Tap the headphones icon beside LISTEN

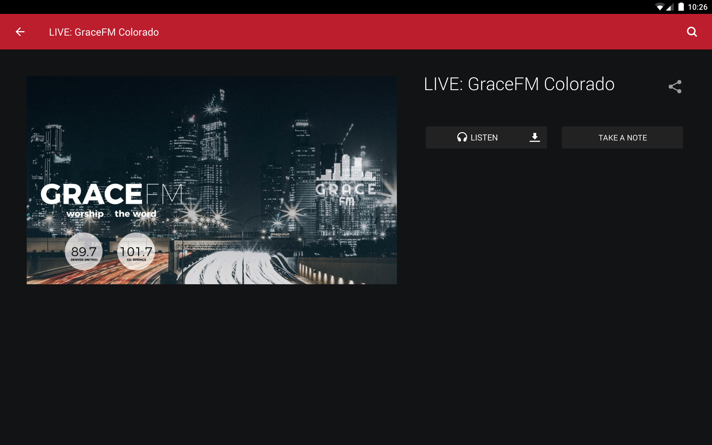tap(462, 137)
